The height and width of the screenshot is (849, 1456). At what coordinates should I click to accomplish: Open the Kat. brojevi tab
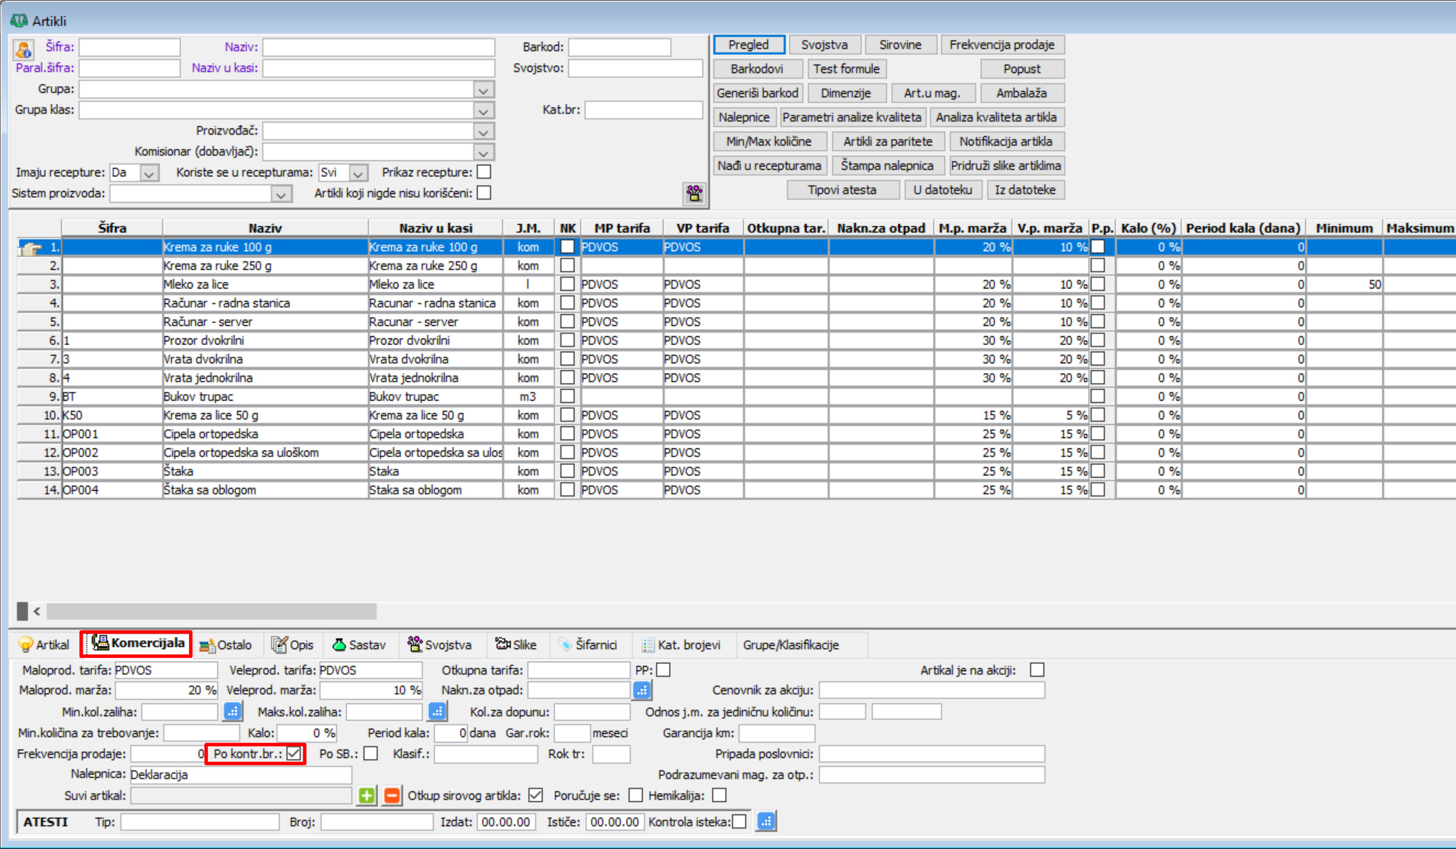(x=682, y=645)
